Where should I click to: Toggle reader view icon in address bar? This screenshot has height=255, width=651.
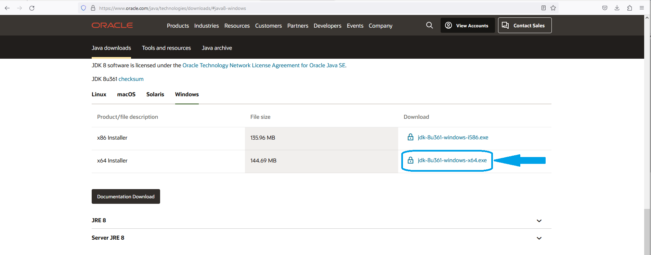tap(544, 8)
